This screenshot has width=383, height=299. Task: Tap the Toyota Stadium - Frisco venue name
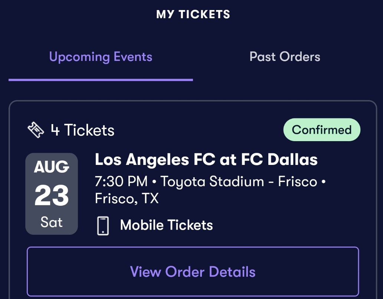(x=239, y=182)
